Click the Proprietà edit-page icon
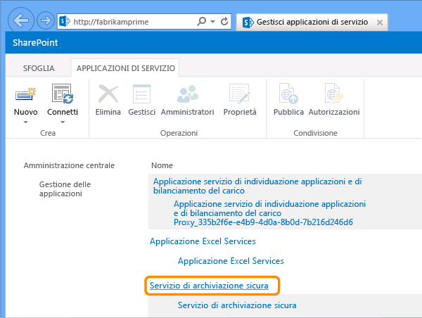 (240, 94)
